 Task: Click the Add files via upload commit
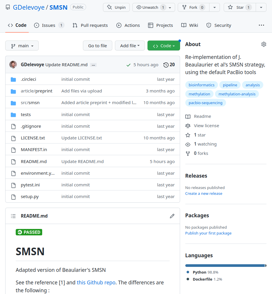point(81,91)
